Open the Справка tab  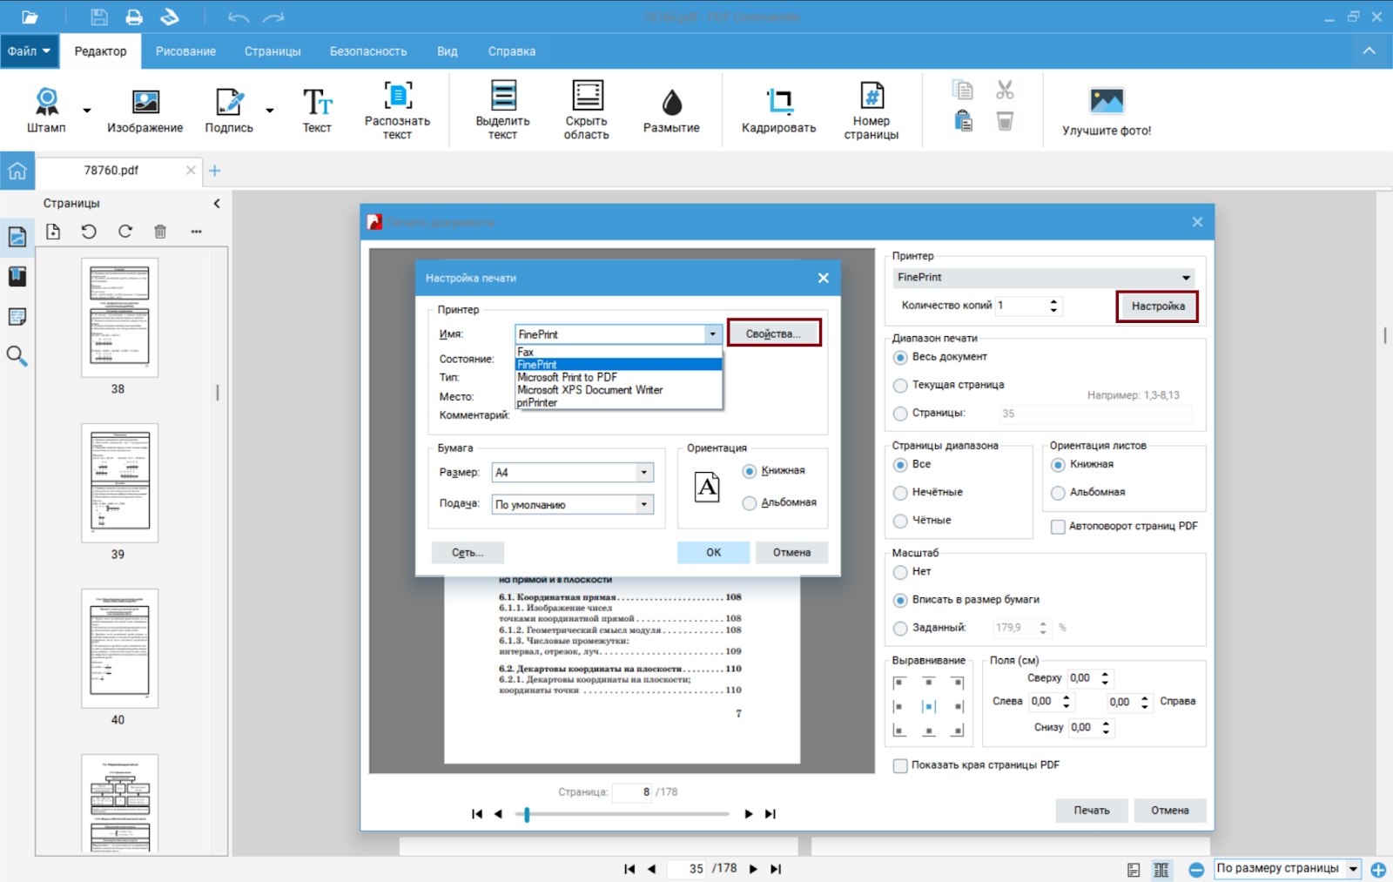tap(512, 51)
